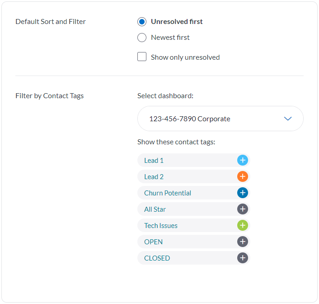Image resolution: width=319 pixels, height=304 pixels.
Task: Click the Lead 1 tag label
Action: pos(154,161)
